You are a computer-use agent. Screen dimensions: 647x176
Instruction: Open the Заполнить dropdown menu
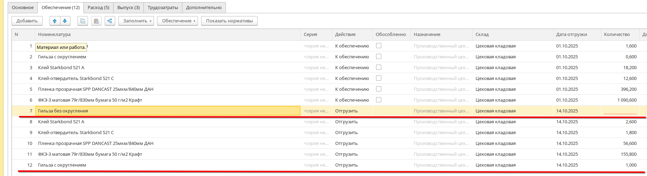tap(137, 21)
